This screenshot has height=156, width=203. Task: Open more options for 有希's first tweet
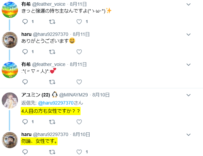pos(188,4)
